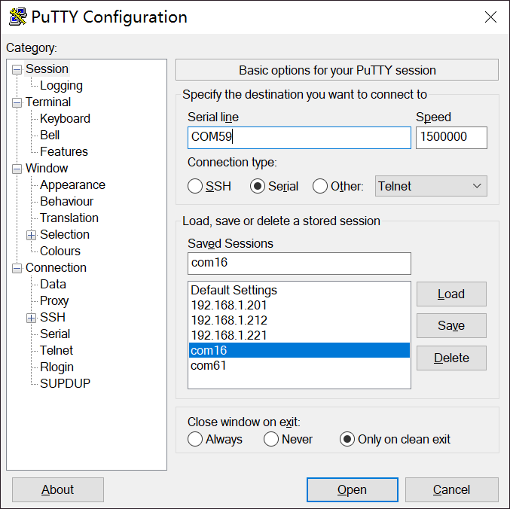The image size is (510, 509).
Task: Expand the Selection tree node
Action: pos(31,235)
